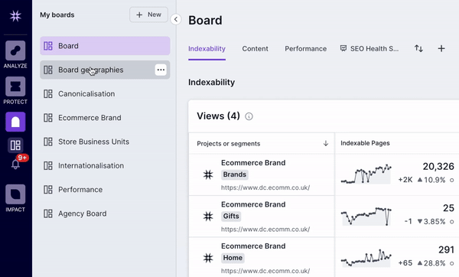Click the Gifts segment tag
The width and height of the screenshot is (459, 277).
coord(231,216)
